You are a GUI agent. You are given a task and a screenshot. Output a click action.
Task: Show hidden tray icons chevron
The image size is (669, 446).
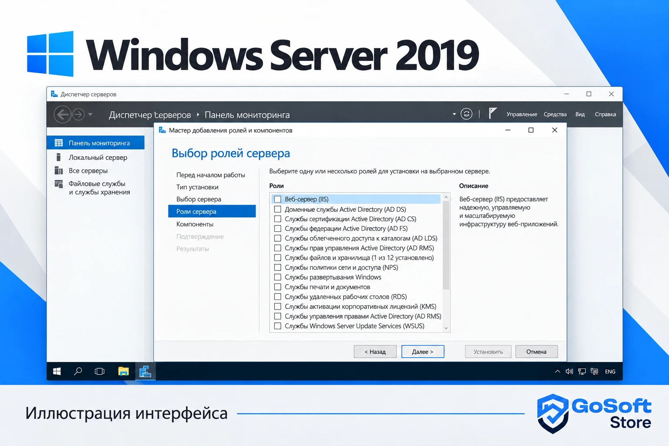(557, 372)
